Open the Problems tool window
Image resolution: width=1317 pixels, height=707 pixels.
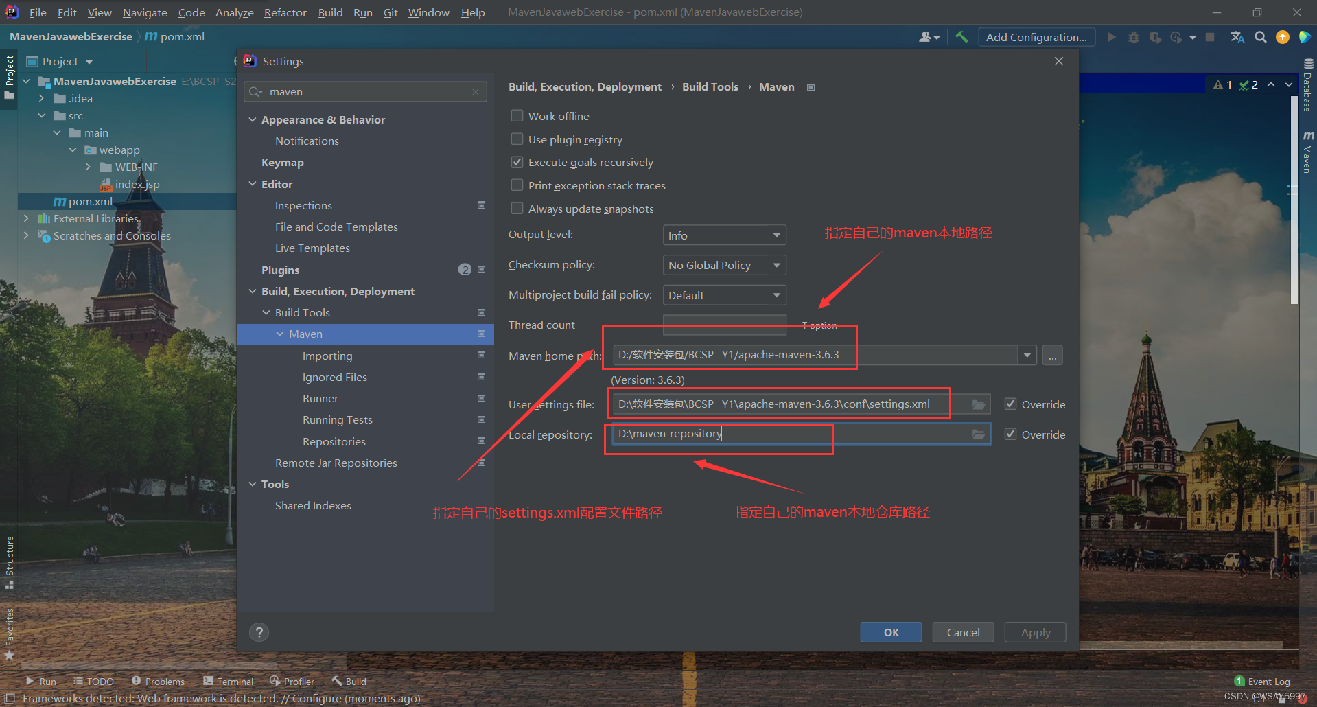click(x=158, y=682)
